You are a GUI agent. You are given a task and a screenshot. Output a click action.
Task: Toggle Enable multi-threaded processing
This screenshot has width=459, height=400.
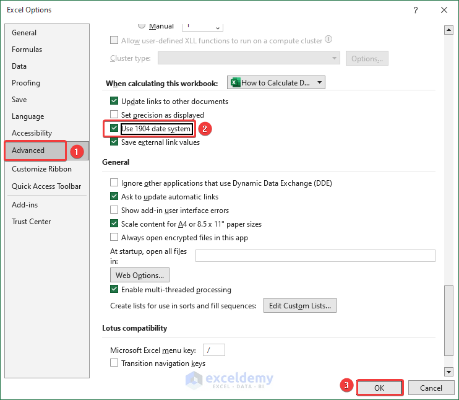coord(114,289)
